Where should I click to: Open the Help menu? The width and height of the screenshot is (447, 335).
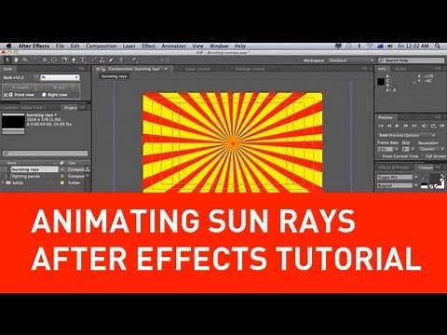tap(239, 46)
